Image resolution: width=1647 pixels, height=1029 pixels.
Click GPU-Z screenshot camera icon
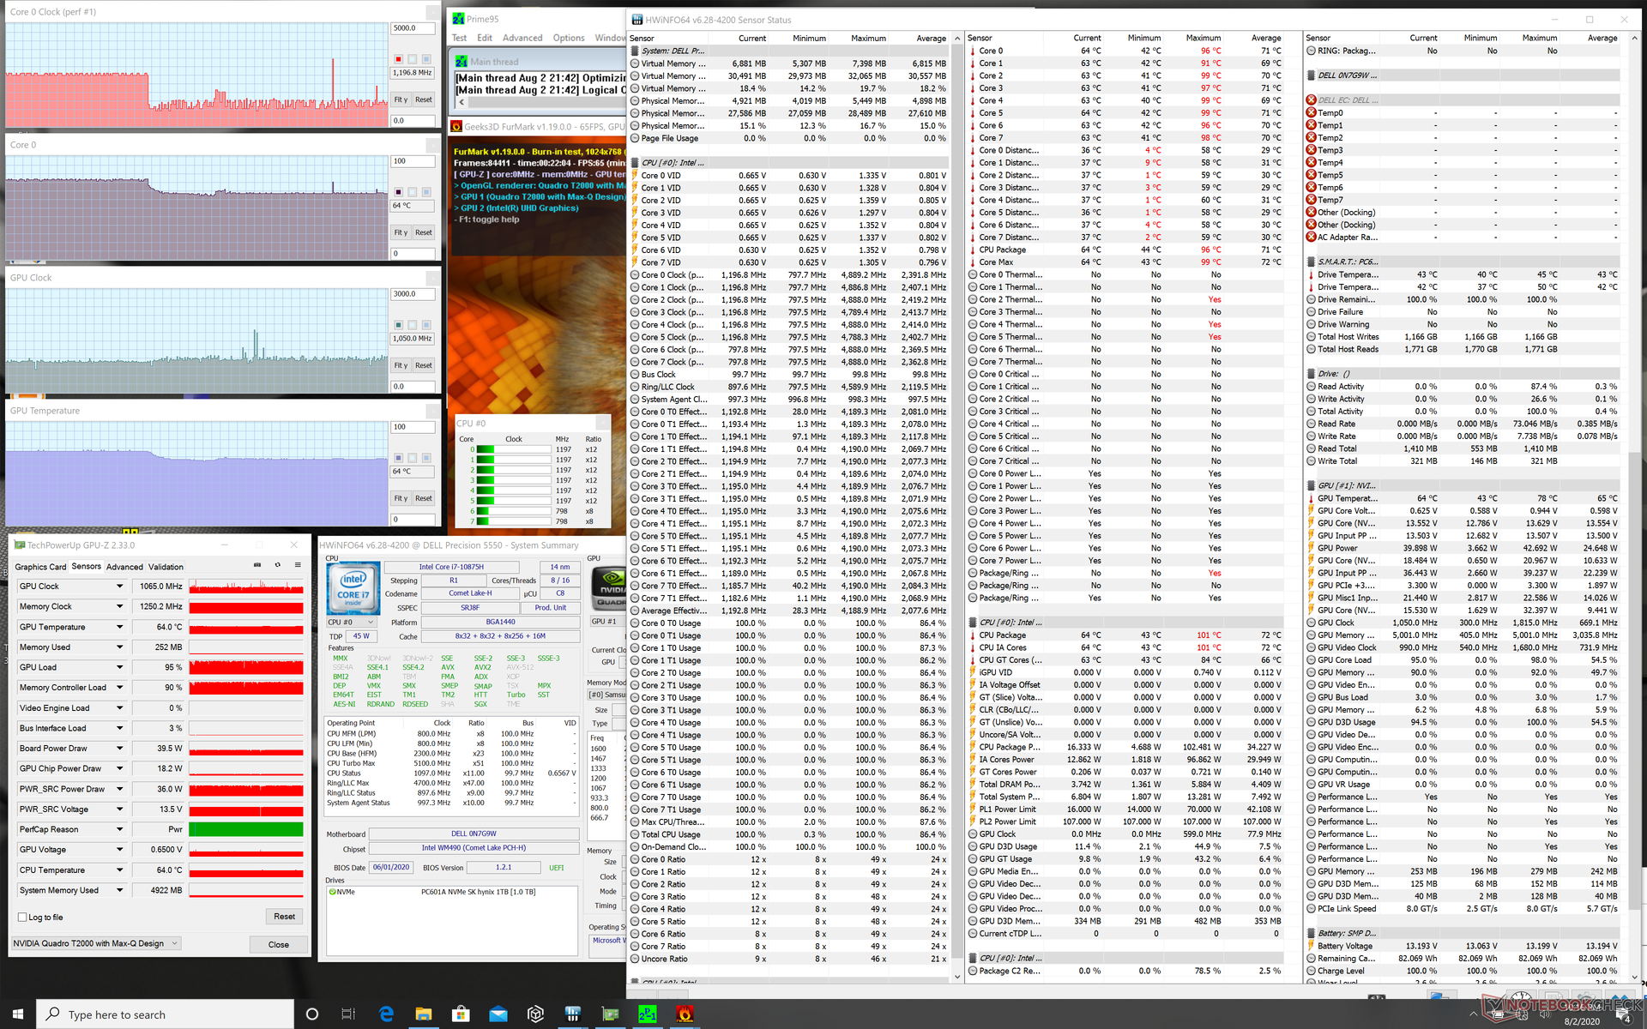tap(257, 565)
